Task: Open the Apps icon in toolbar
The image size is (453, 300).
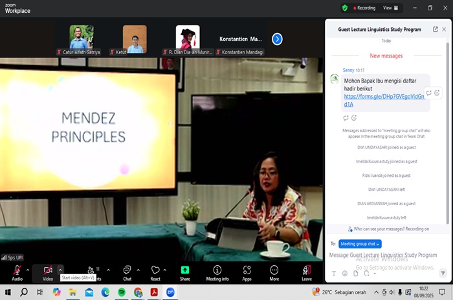Action: [247, 270]
